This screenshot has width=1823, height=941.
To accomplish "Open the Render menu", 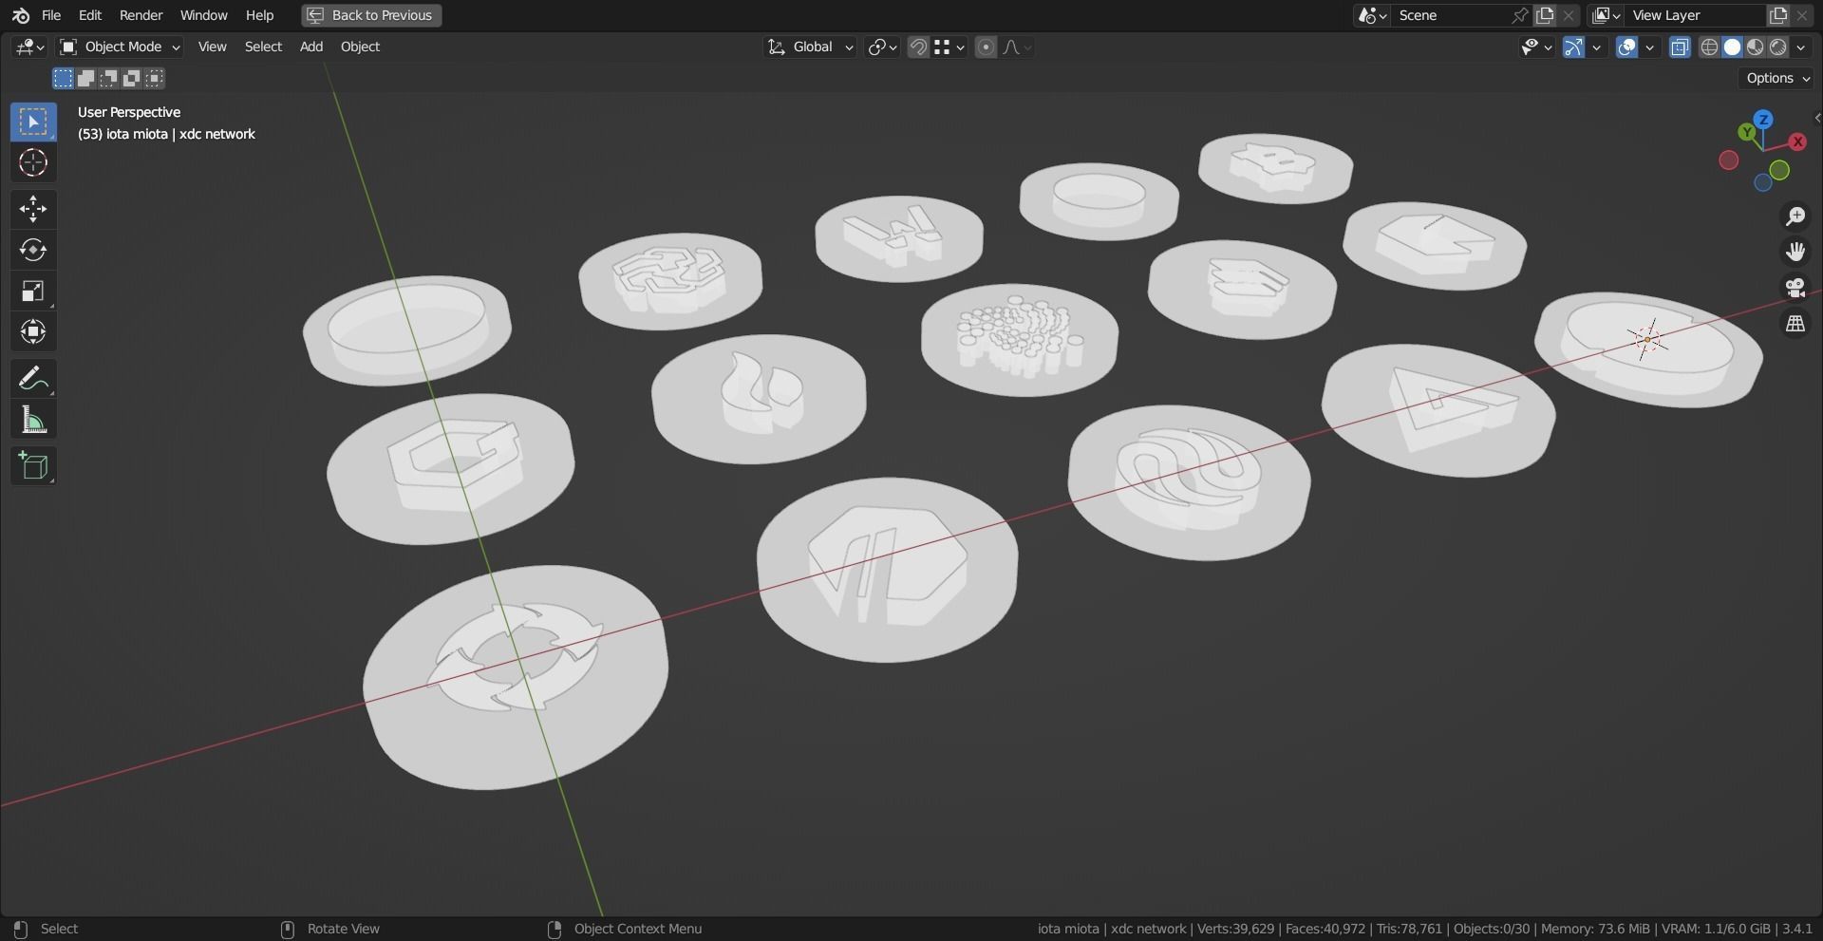I will [x=141, y=15].
